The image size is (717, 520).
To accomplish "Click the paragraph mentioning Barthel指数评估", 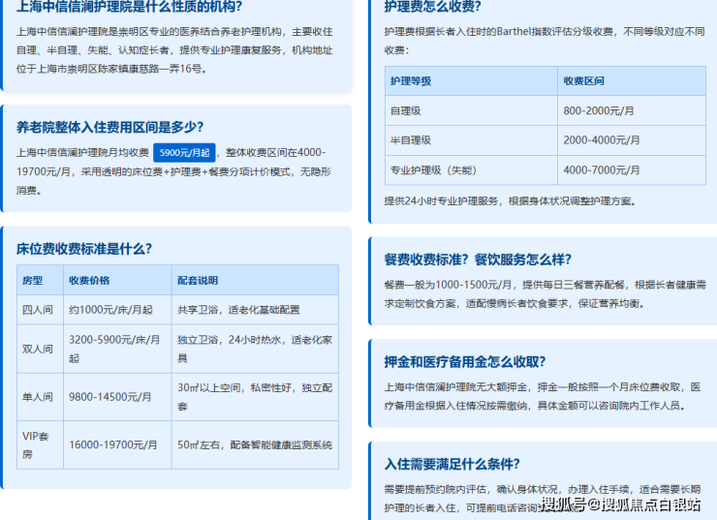I will click(x=545, y=41).
